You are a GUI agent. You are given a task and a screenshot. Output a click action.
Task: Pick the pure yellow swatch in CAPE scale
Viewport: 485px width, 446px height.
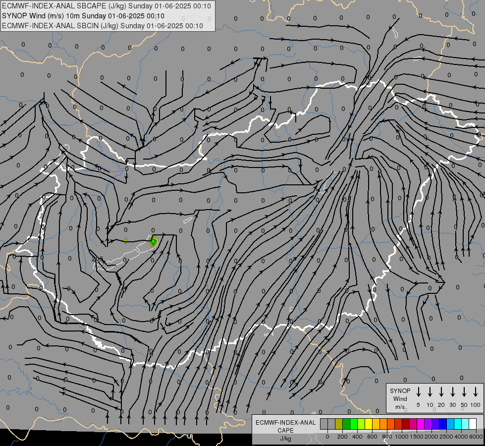[x=369, y=424]
